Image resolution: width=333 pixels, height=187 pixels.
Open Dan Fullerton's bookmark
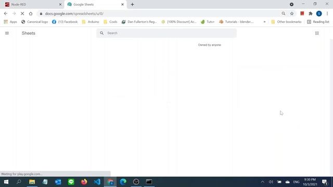pyautogui.click(x=139, y=22)
